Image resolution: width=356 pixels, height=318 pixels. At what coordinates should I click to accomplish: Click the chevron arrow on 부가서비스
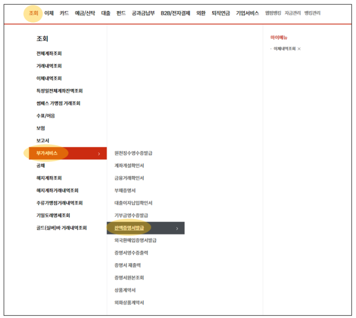point(99,154)
